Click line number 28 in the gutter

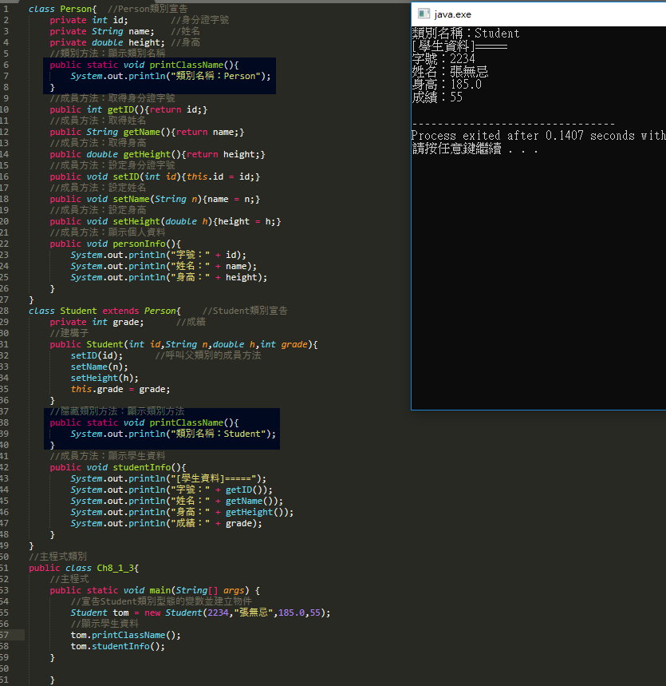coord(6,311)
